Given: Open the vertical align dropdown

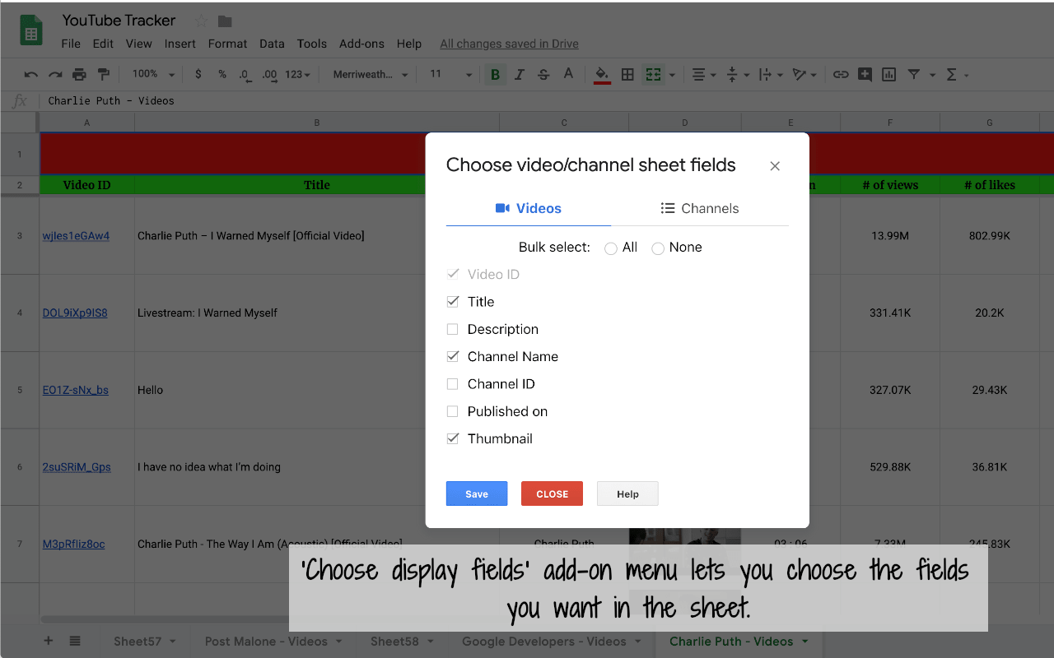Looking at the screenshot, I should (738, 75).
